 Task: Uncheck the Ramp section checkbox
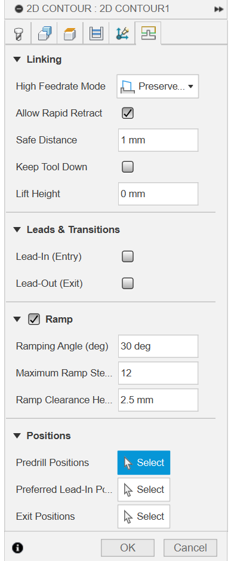(x=34, y=320)
